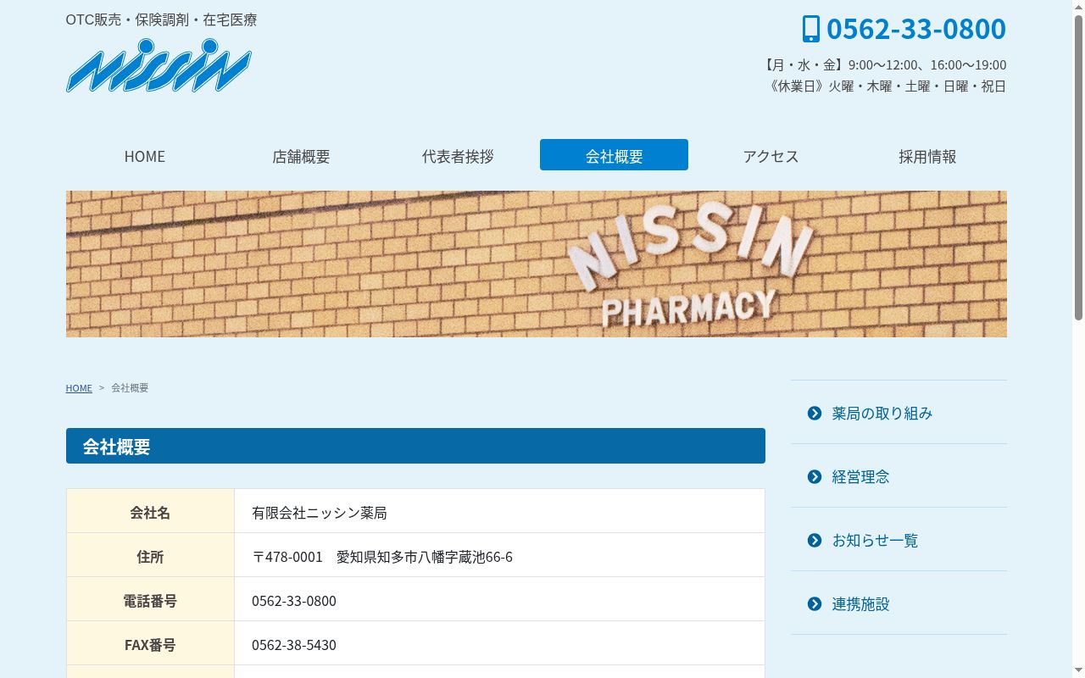1085x678 pixels.
Task: Click the HOME breadcrumb link
Action: click(x=79, y=388)
